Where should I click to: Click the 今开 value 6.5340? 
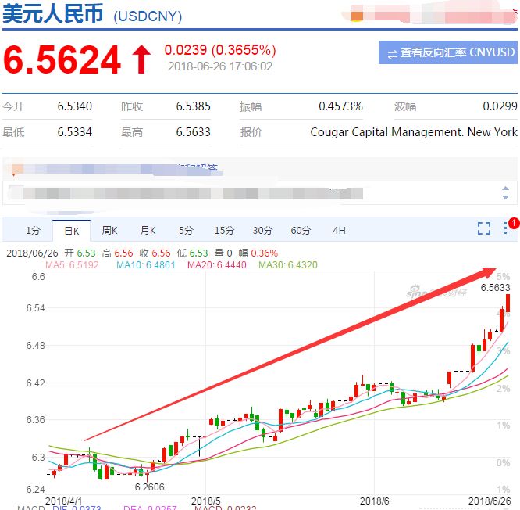coord(75,106)
